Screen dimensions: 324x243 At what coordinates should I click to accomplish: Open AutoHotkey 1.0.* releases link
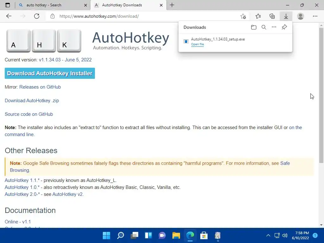coord(22,187)
